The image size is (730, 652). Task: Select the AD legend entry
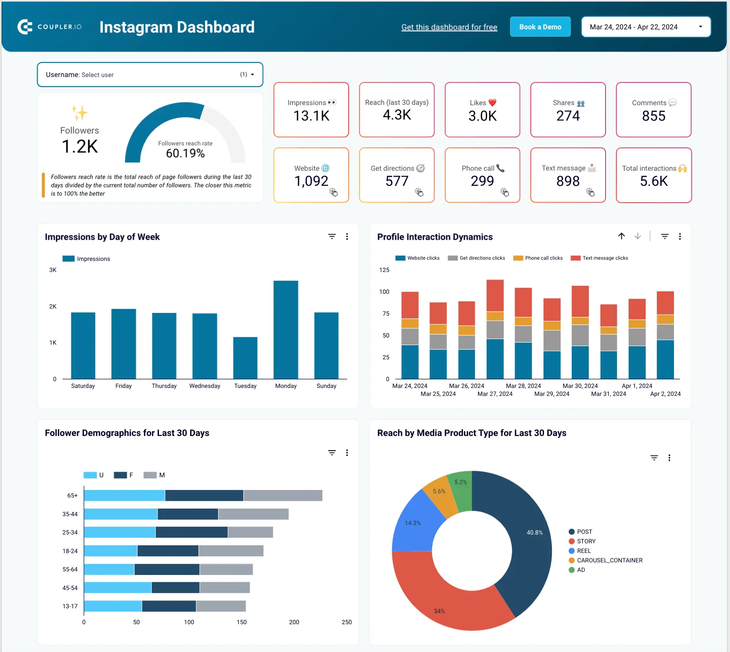[x=577, y=570]
